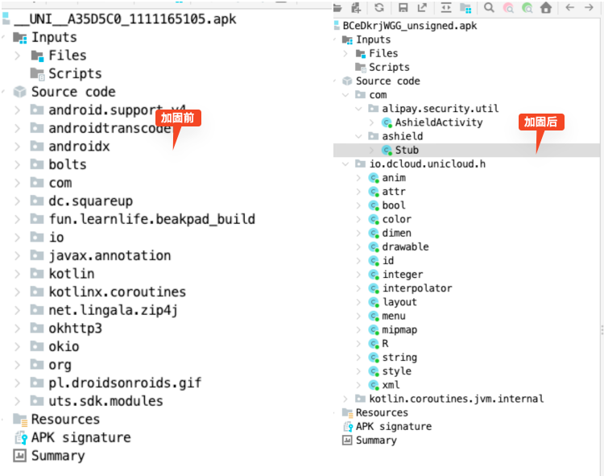Viewport: 604px width, 476px height.
Task: Click the back arrow navigation icon
Action: click(569, 8)
